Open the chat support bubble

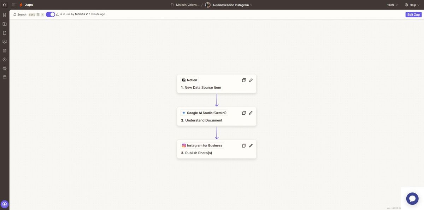[412, 198]
